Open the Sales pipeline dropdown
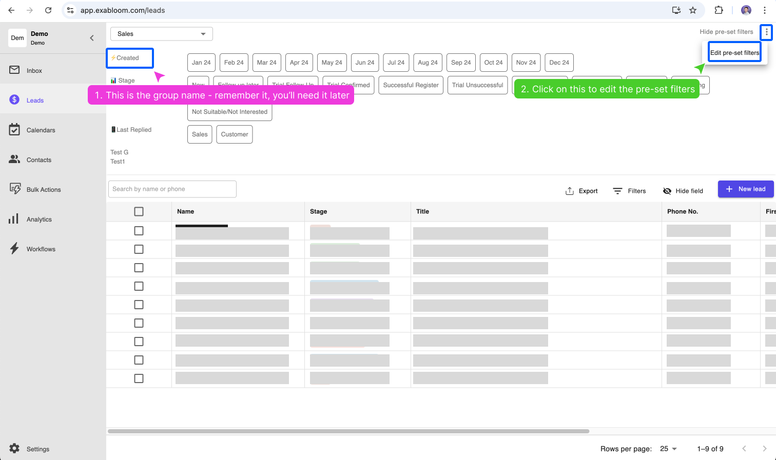776x460 pixels. [161, 34]
